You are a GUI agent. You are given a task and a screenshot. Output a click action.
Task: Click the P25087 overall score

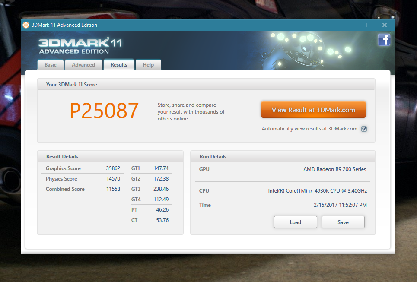[104, 111]
